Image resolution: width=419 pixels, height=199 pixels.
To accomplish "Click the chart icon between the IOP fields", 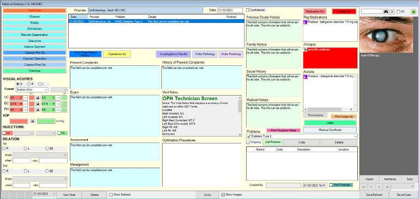I will [33, 121].
